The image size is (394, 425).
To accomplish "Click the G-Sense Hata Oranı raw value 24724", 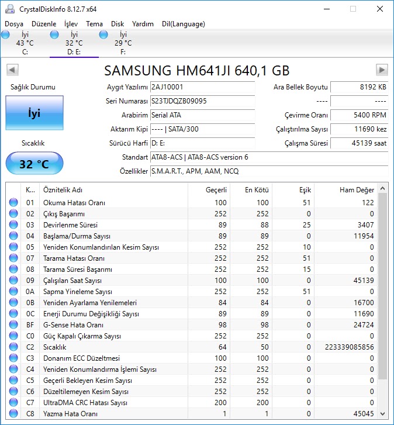I will pyautogui.click(x=364, y=324).
